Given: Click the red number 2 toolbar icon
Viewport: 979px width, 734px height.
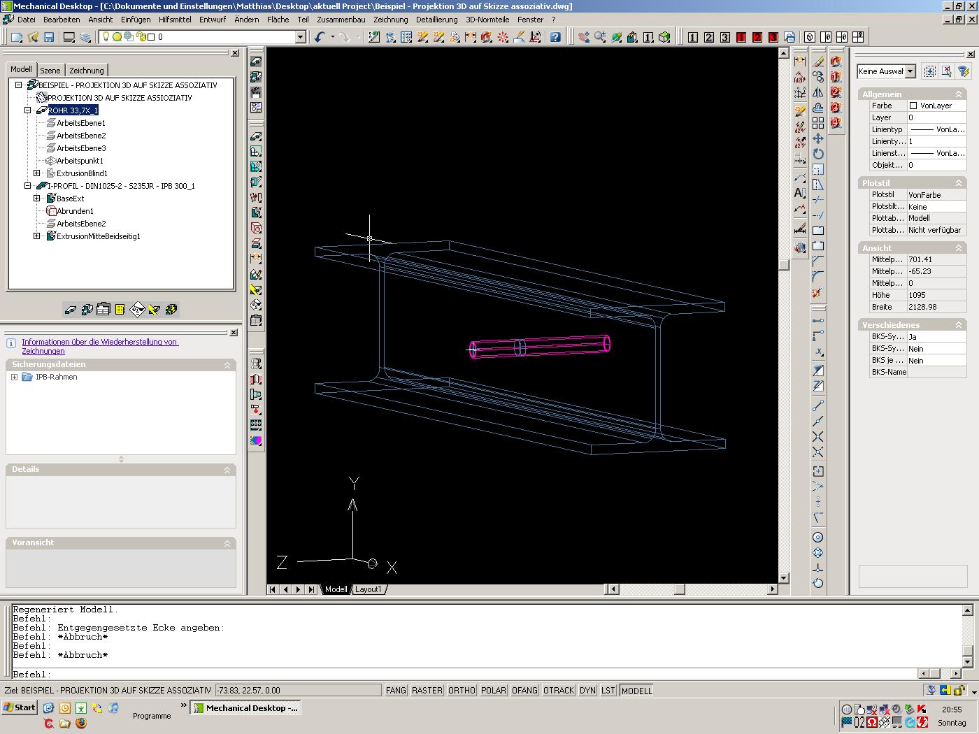Looking at the screenshot, I should point(757,37).
